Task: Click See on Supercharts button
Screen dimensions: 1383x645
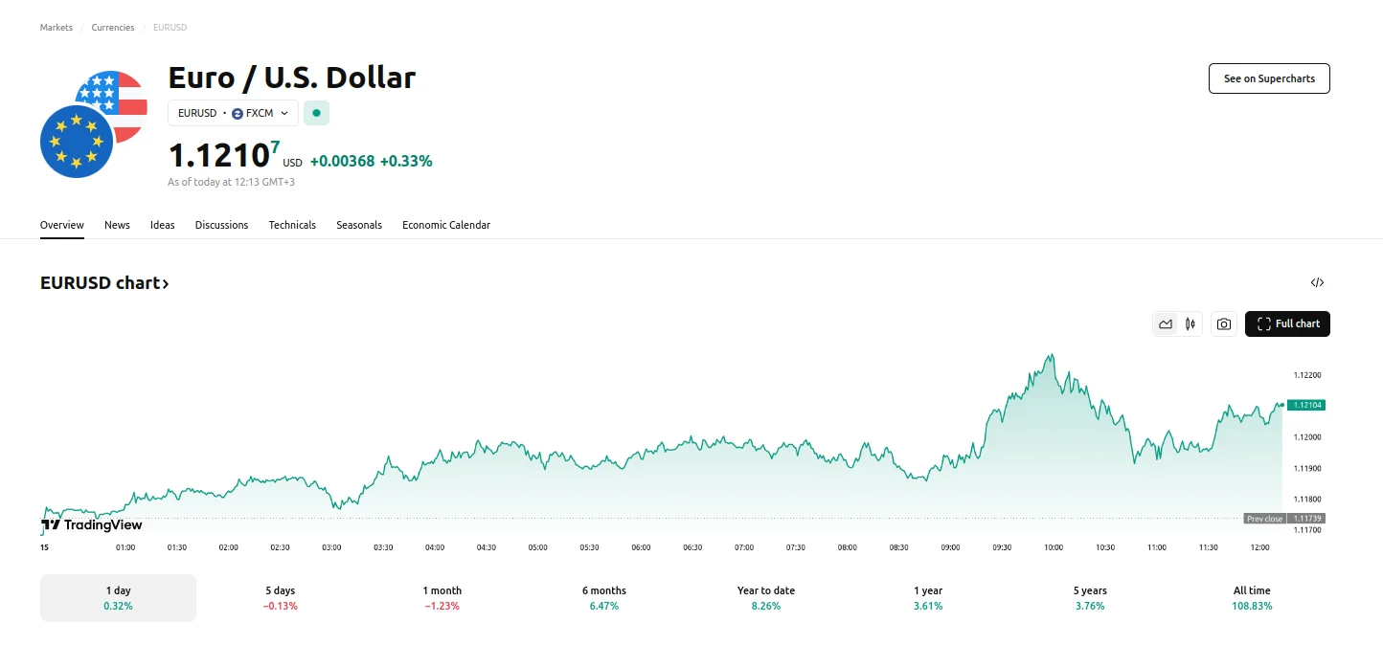Action: 1269,78
